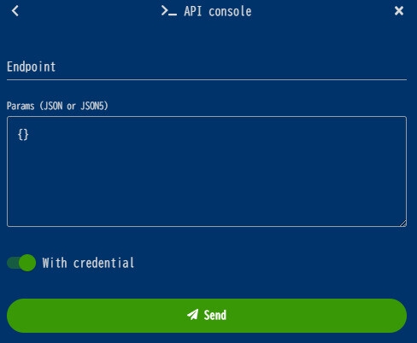Grab the textarea resize handle corner

[402, 224]
